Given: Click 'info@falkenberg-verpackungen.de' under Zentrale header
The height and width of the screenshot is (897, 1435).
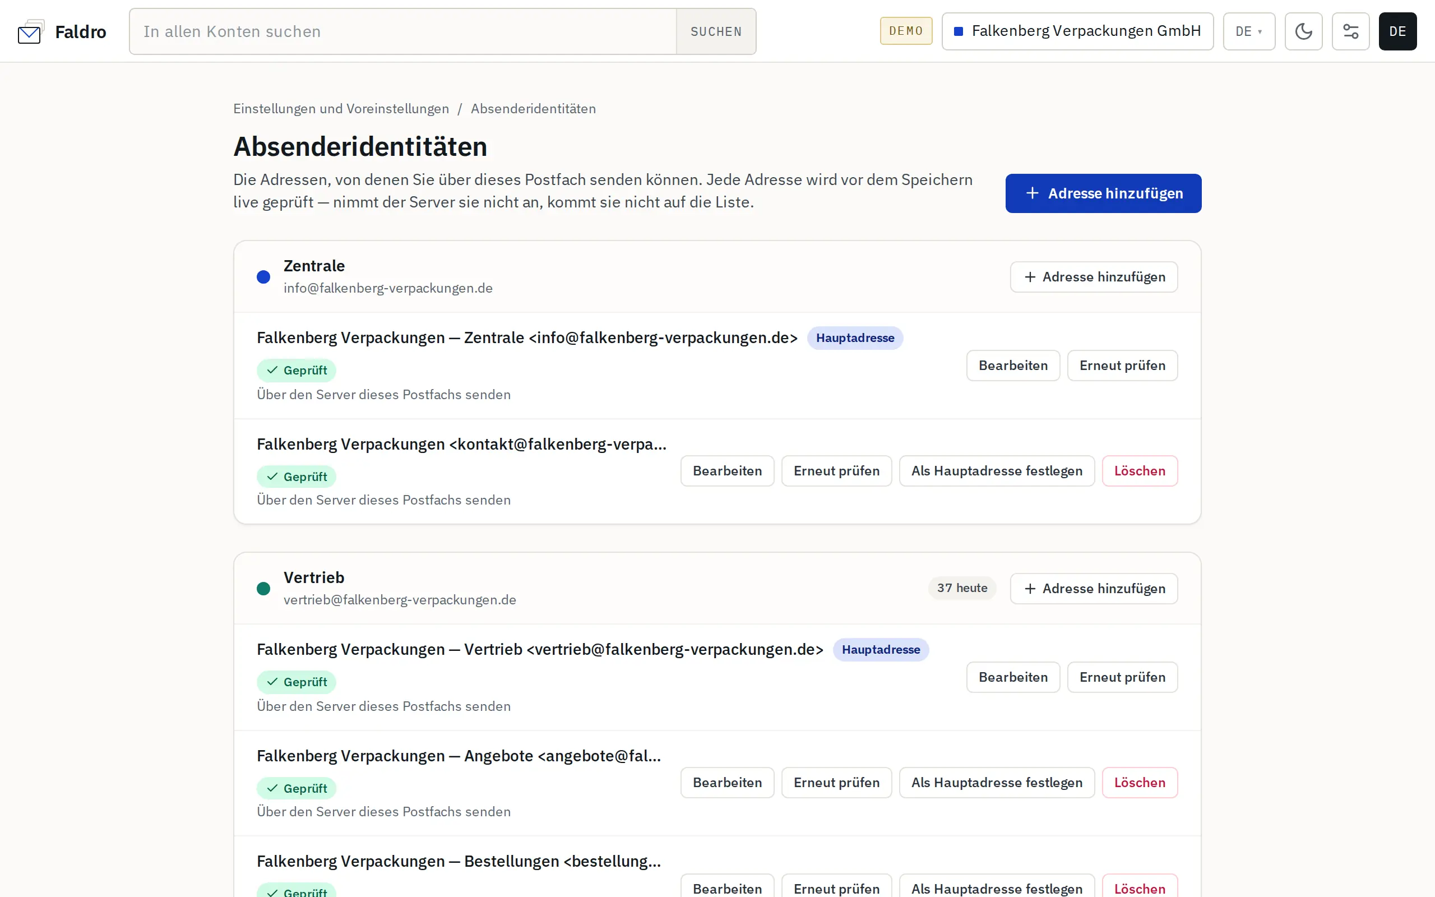Looking at the screenshot, I should 388,288.
